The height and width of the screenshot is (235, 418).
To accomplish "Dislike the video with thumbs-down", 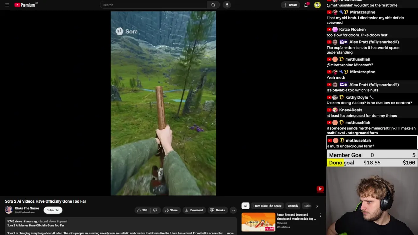I will [155, 210].
